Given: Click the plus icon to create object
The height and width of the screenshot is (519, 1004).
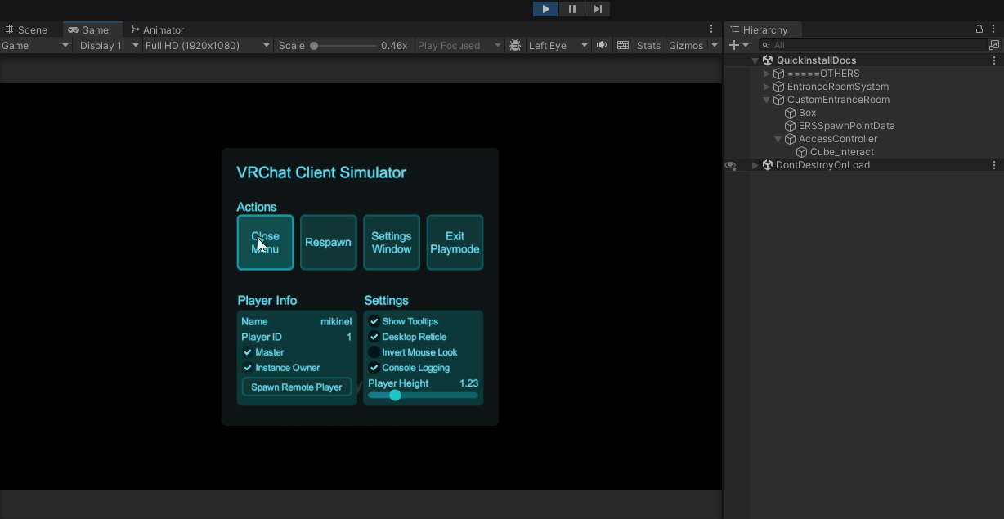Looking at the screenshot, I should click(734, 46).
